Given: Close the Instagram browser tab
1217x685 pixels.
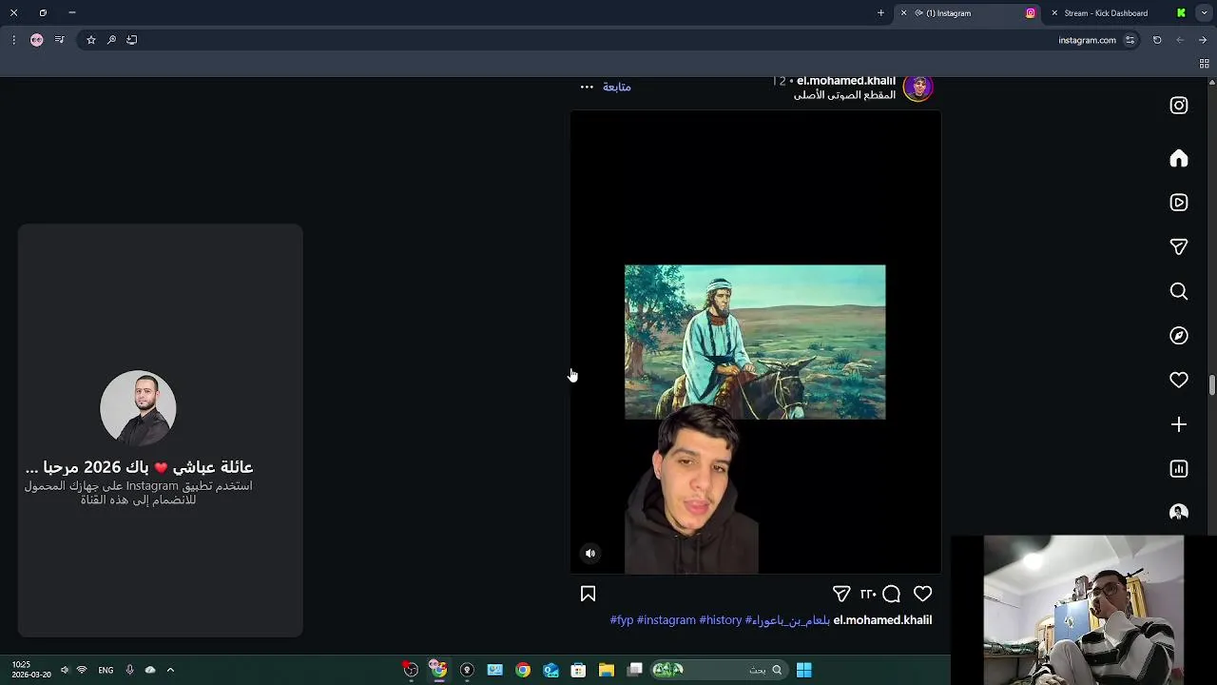Looking at the screenshot, I should [x=903, y=13].
